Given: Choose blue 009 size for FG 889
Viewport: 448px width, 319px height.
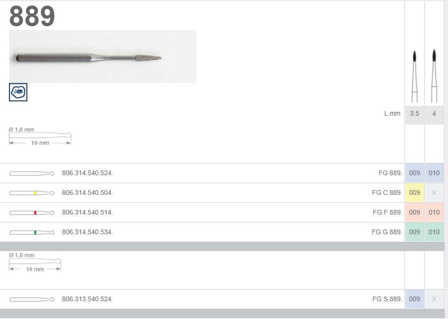Looking at the screenshot, I should 415,173.
